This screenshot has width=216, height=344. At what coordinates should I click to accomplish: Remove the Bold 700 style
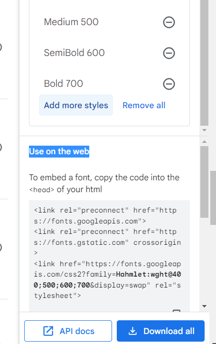pyautogui.click(x=169, y=84)
